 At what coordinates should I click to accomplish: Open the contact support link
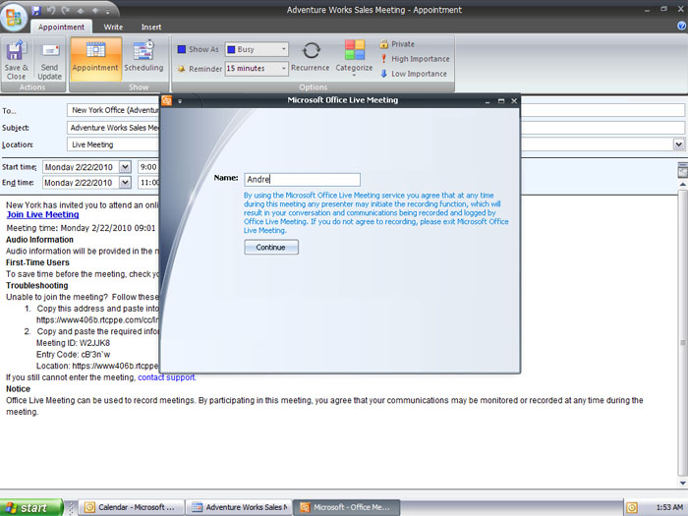pyautogui.click(x=166, y=377)
